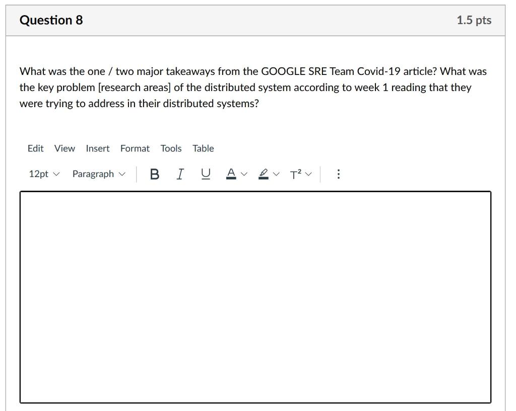Open the Insert menu
Screen dimensions: 516x411
(97, 148)
